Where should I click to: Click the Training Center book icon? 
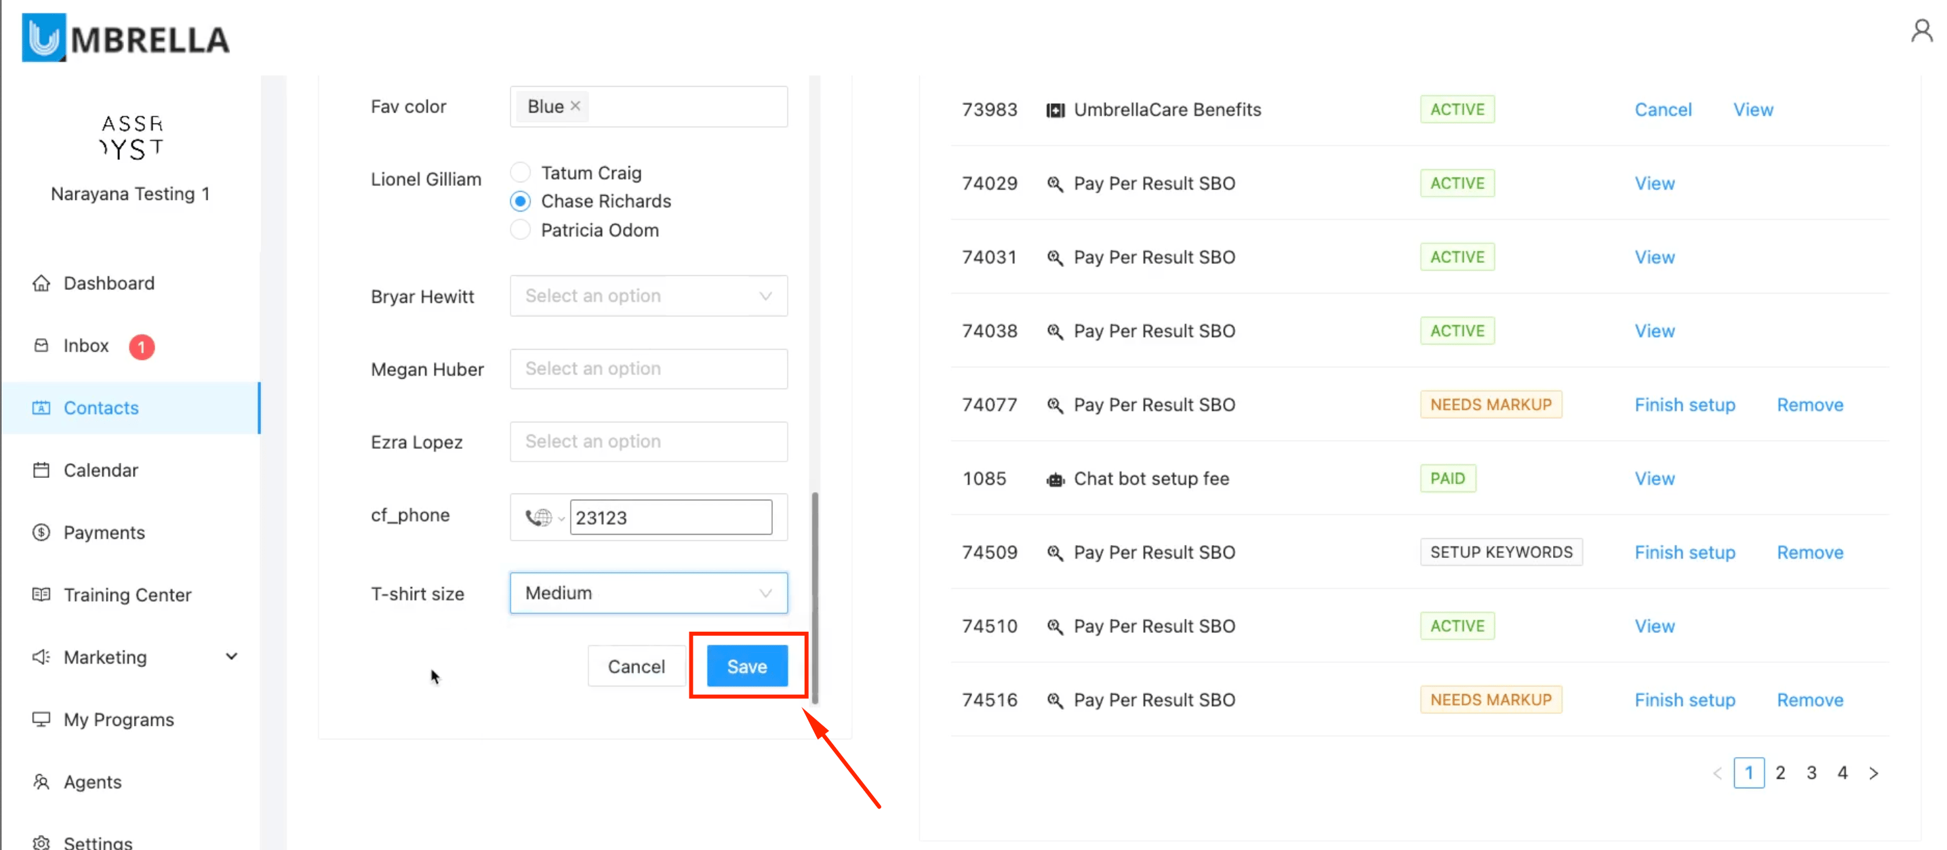pyautogui.click(x=41, y=594)
